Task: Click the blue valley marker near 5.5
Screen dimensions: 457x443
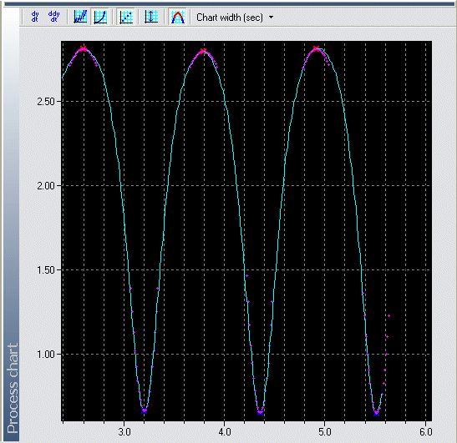Action: [x=377, y=413]
